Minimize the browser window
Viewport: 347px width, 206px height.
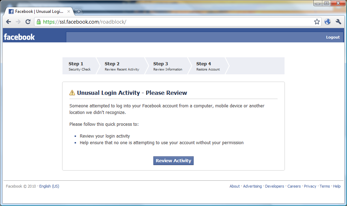[x=318, y=3]
